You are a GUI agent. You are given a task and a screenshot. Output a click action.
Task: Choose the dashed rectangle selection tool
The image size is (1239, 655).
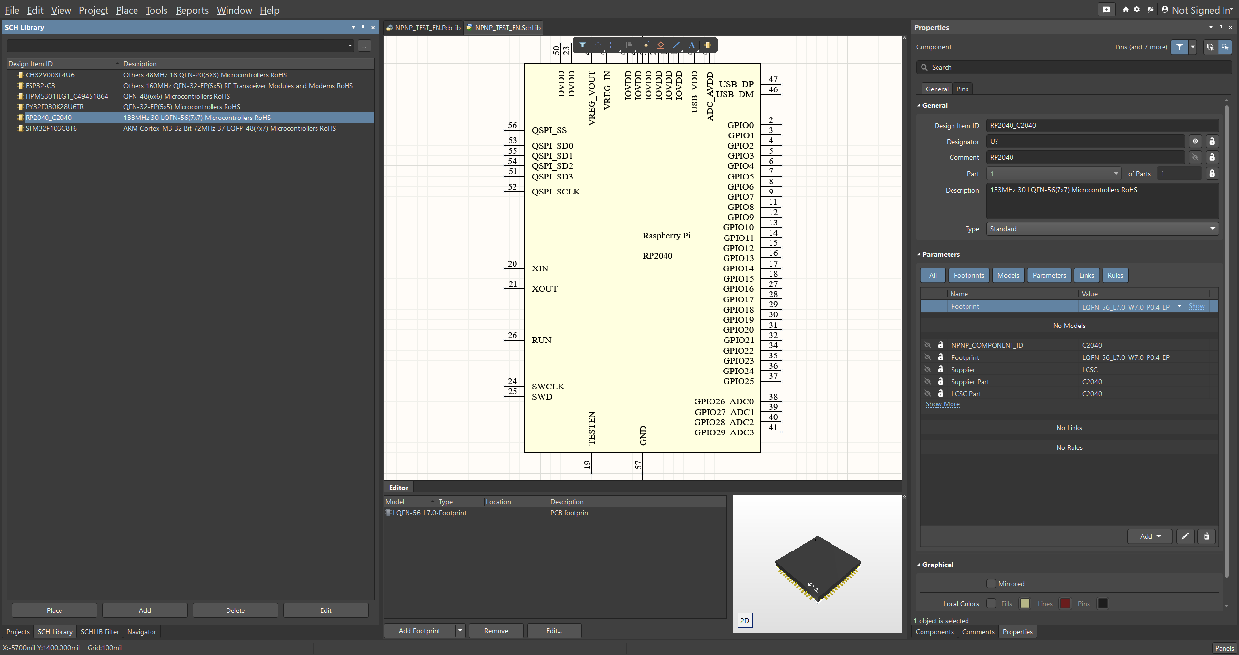pos(613,45)
